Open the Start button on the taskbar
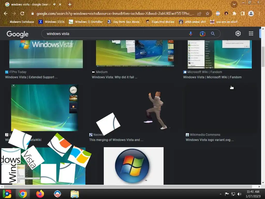This screenshot has width=265, height=199. click(x=7, y=194)
